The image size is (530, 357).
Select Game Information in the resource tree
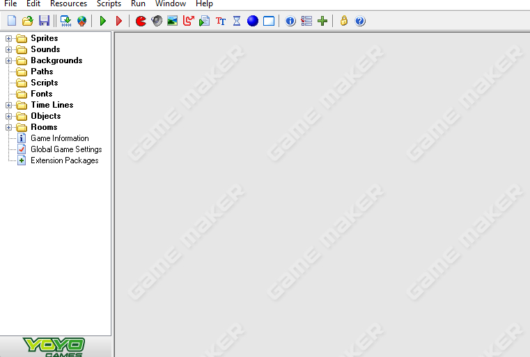(x=59, y=138)
